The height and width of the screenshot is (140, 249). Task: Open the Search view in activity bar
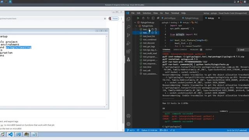(128, 27)
